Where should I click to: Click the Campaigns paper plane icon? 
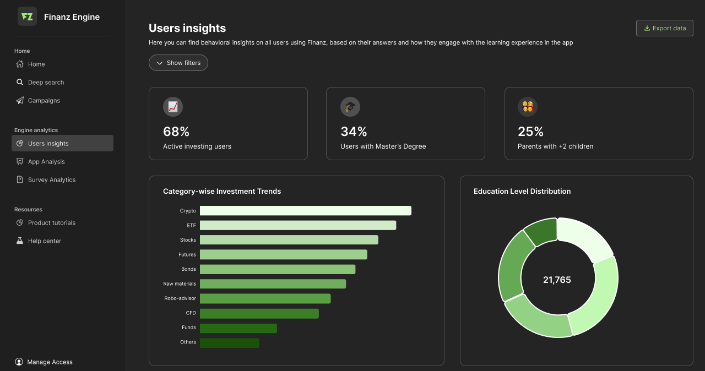tap(20, 100)
